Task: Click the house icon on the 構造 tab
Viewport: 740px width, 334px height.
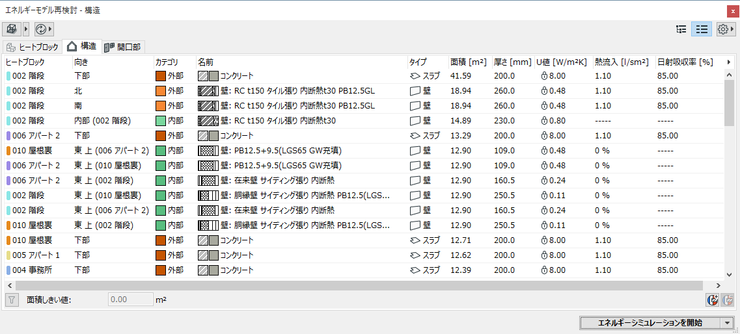Action: pos(72,46)
